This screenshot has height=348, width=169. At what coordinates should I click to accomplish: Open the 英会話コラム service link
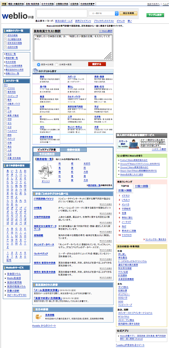14,274
